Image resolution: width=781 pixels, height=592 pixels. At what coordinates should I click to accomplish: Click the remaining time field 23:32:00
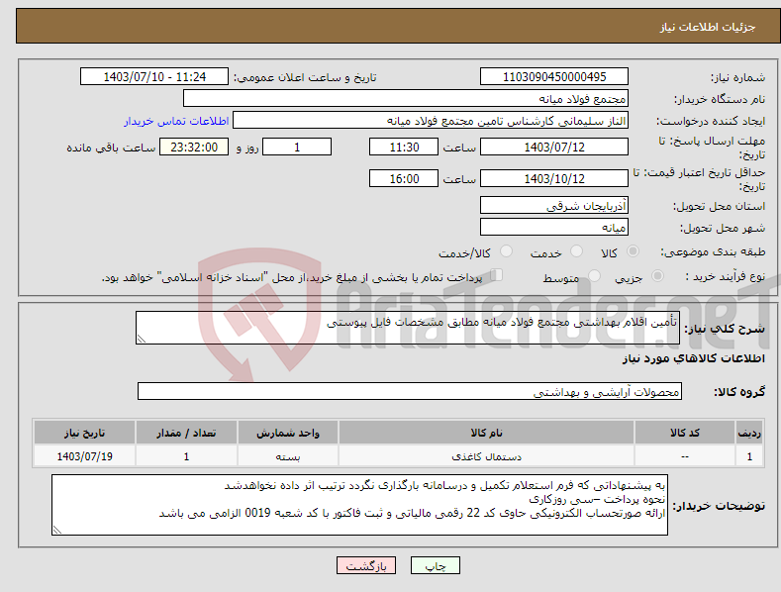pos(194,147)
